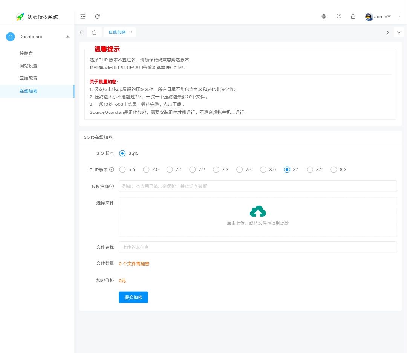The height and width of the screenshot is (353, 407).
Task: Enter fullscreen mode via expand icon
Action: [338, 17]
